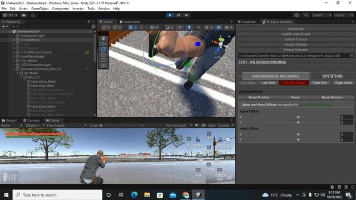Click the Freeze Animator button
The height and width of the screenshot is (200, 356).
[295, 49]
